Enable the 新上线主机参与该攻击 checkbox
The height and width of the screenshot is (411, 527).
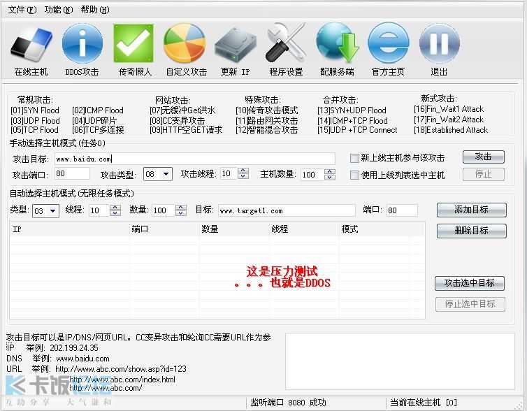pos(355,158)
